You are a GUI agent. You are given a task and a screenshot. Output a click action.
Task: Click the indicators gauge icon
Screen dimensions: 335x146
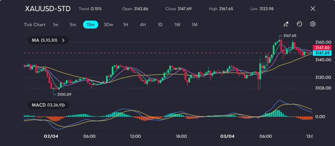click(299, 24)
